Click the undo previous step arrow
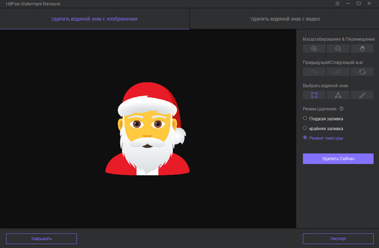 pyautogui.click(x=314, y=71)
